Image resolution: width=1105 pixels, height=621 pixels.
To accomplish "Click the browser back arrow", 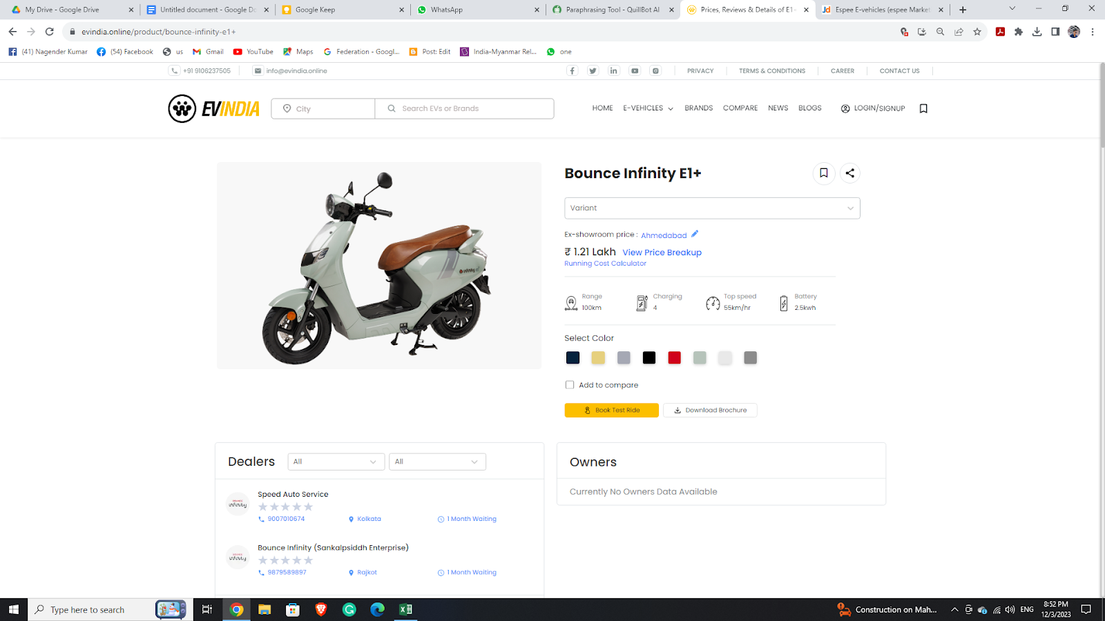I will click(12, 32).
